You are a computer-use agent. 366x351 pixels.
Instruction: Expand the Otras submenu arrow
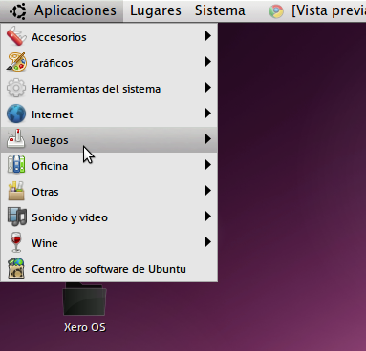coord(208,191)
